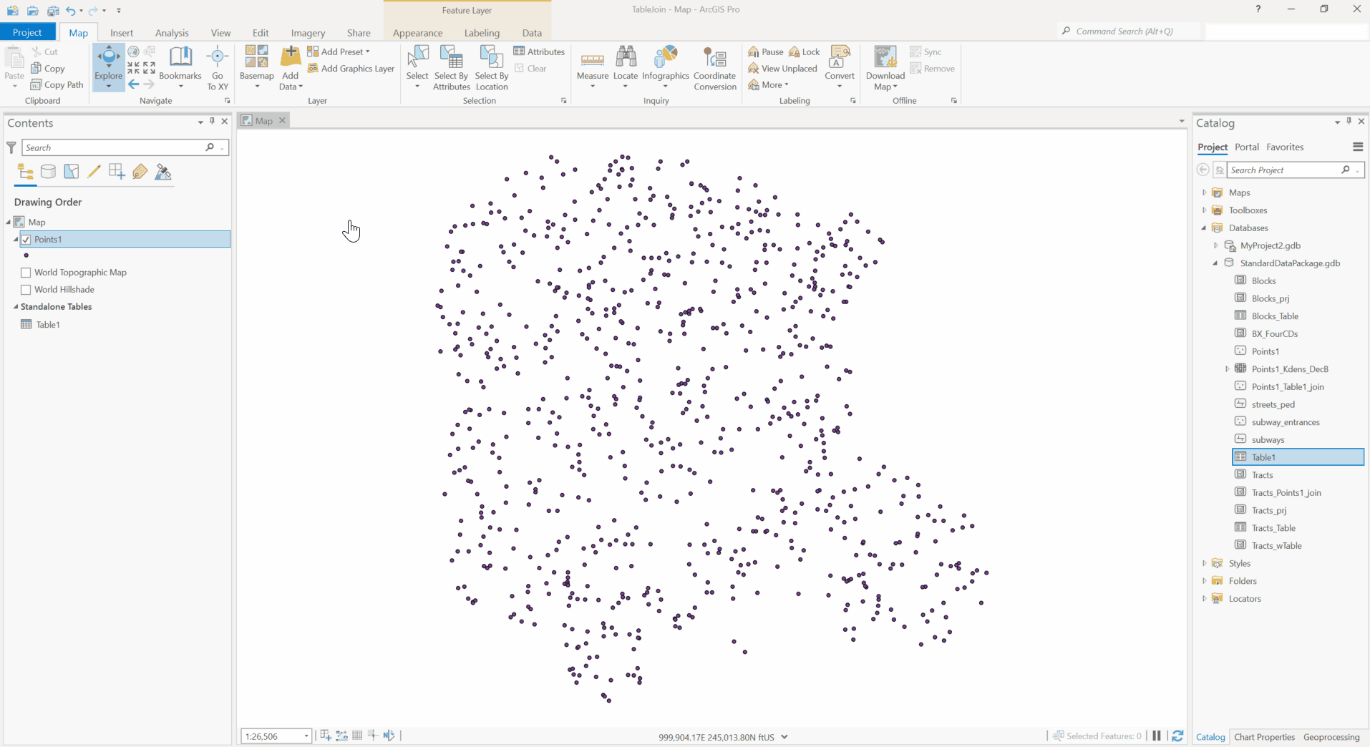Click the View Unplaced labels button
This screenshot has height=747, width=1370.
coord(782,69)
